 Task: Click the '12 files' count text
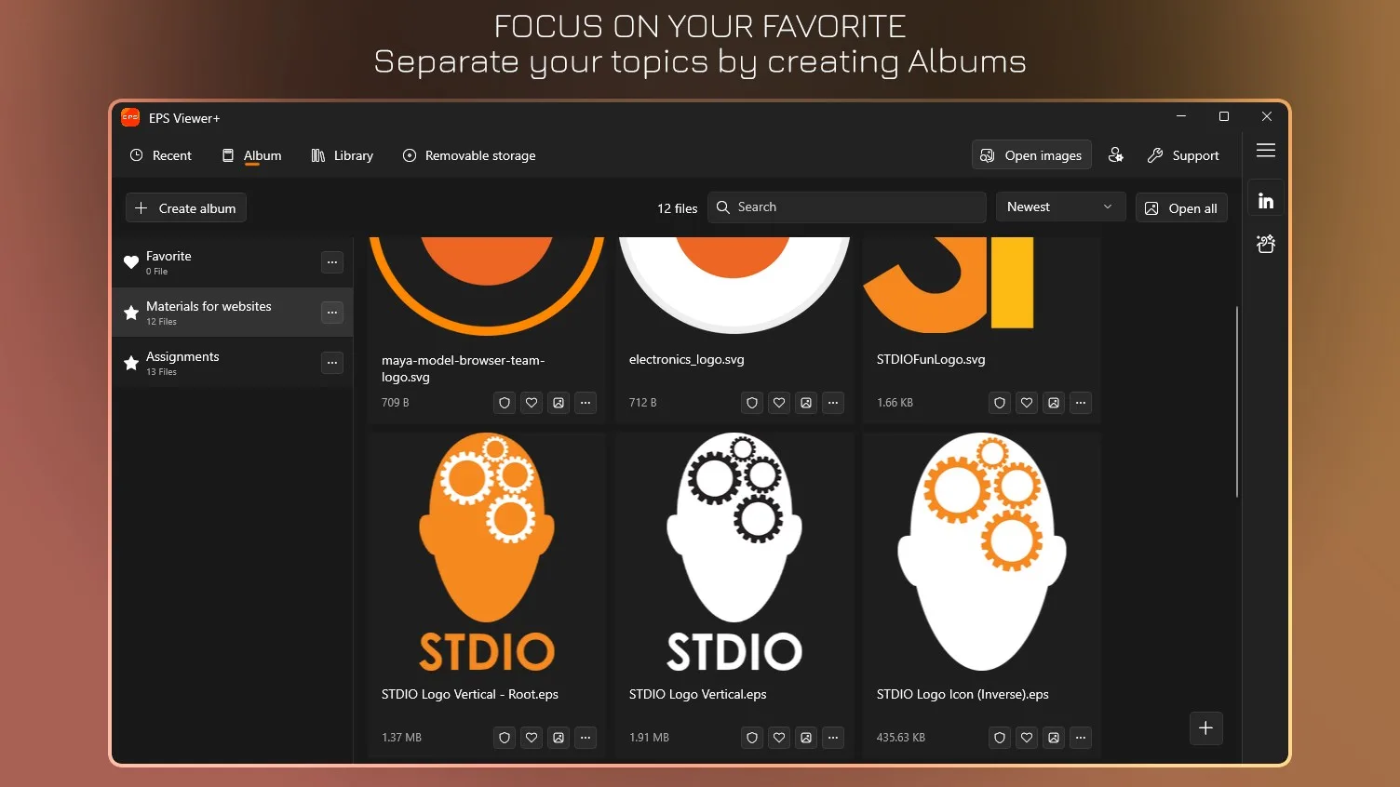click(678, 208)
